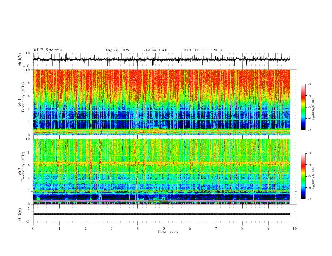The height and width of the screenshot is (256, 332).
Task: Click the '7' tick on time axis
Action: 216,228
